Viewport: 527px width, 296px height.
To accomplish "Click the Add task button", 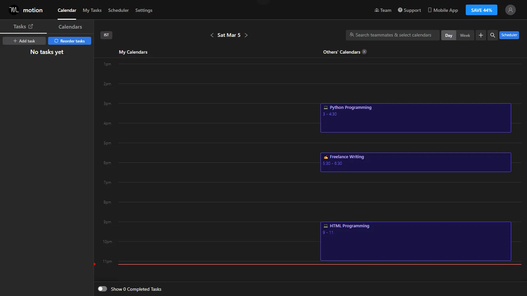I will tap(24, 41).
